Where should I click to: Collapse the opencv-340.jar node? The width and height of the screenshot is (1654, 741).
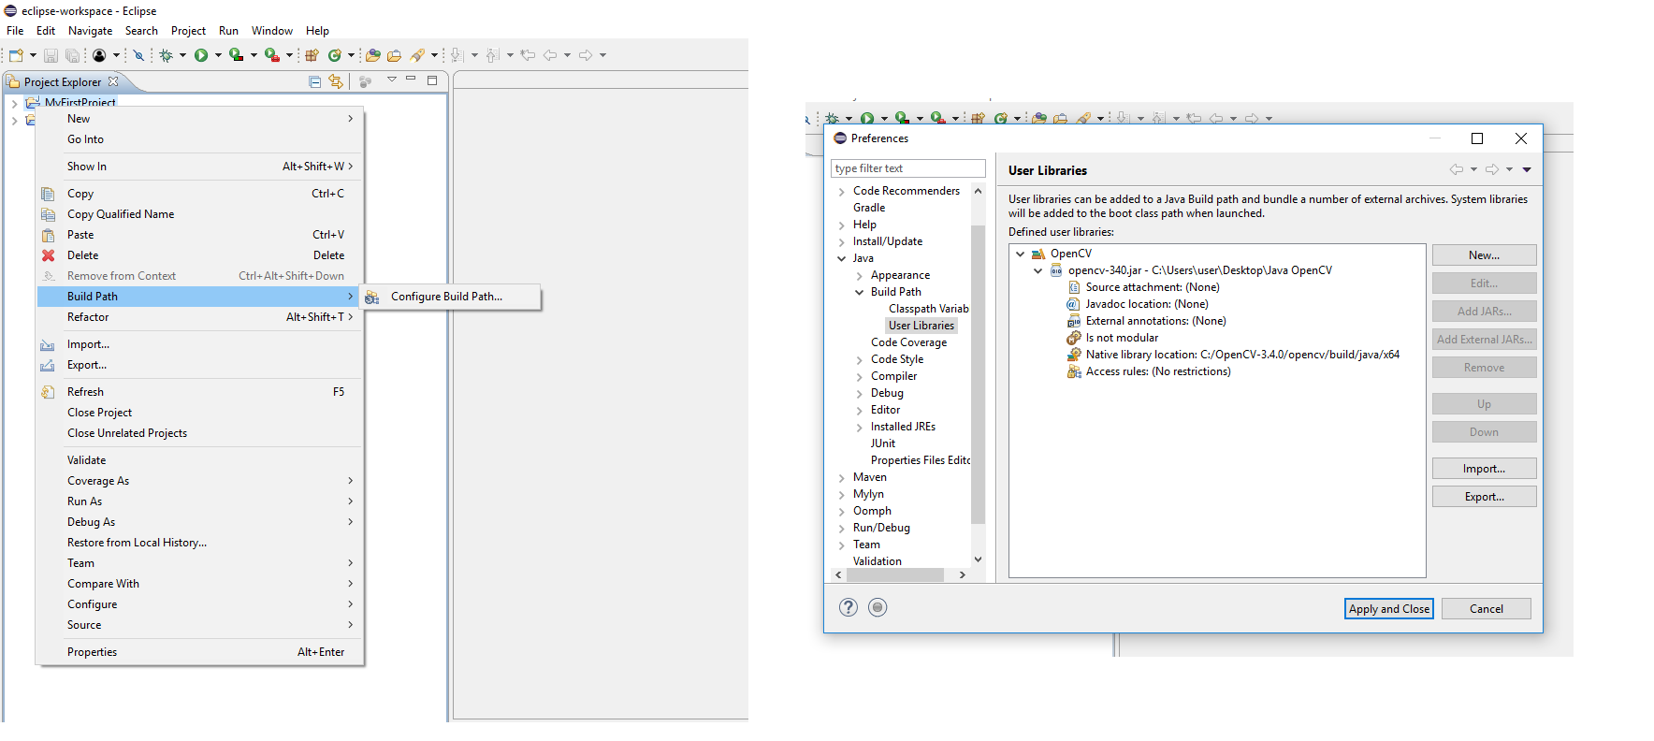[x=1037, y=270]
